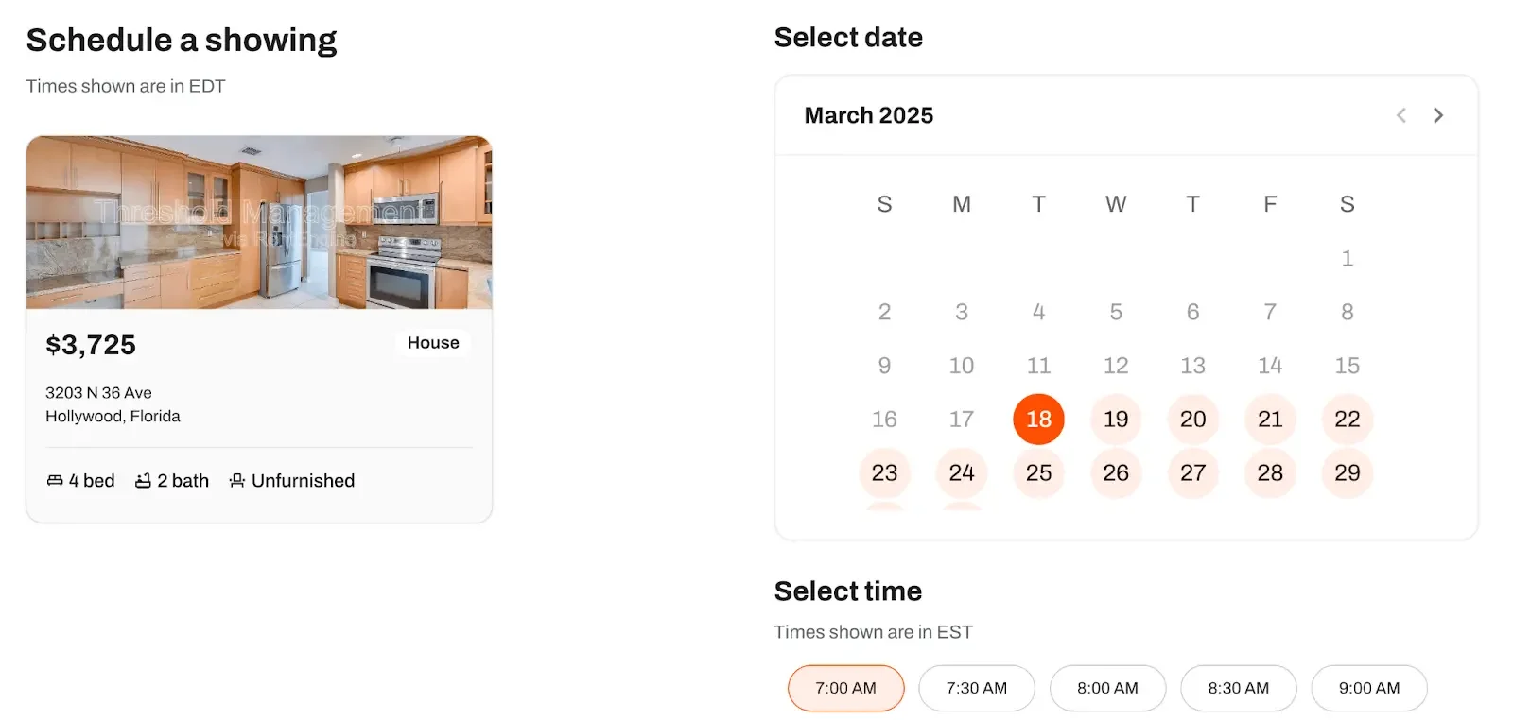Select Sunday March 23
The image size is (1513, 720).
[x=884, y=472]
